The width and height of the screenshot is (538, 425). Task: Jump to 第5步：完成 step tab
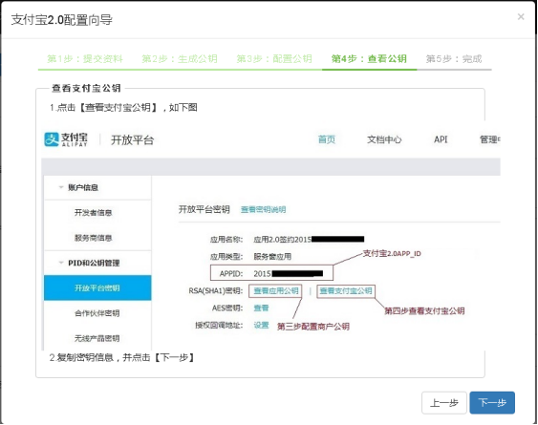(454, 58)
